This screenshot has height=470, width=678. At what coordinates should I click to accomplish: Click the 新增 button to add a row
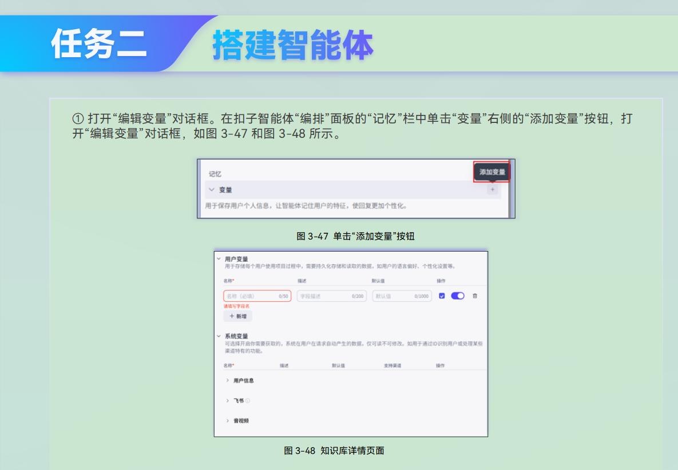click(238, 316)
